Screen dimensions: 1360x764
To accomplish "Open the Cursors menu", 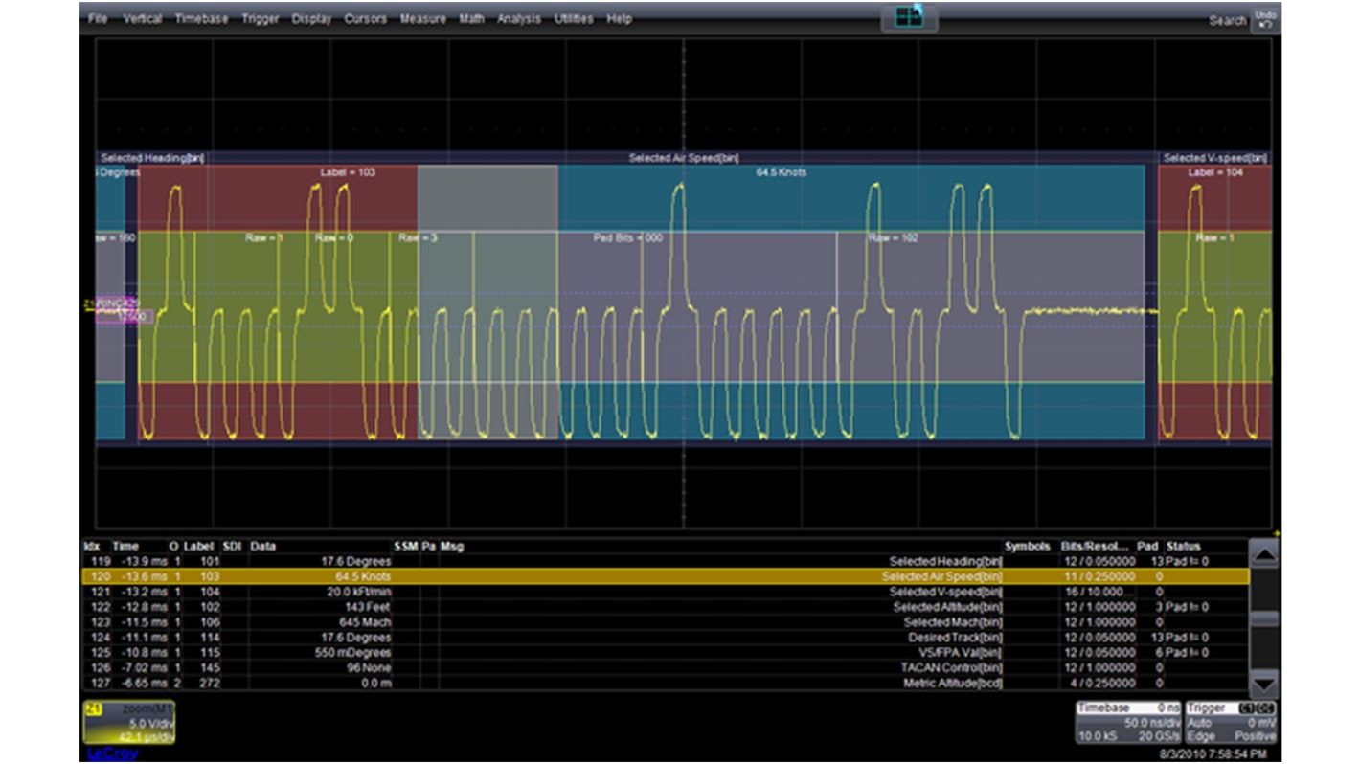I will [366, 18].
